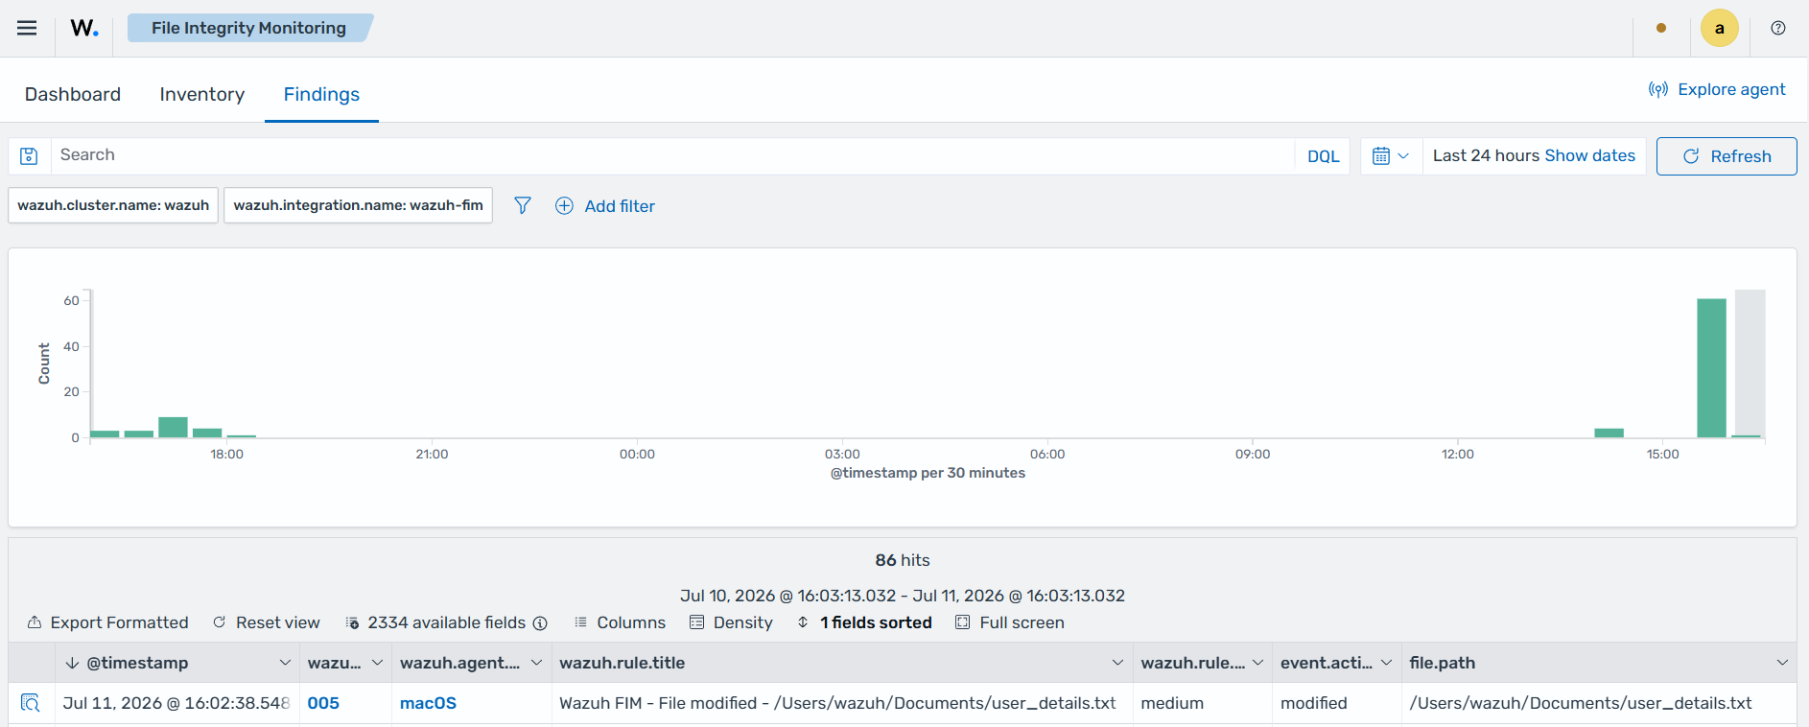Click the saved query disk icon
Screen dimensions: 1809x727
29,156
